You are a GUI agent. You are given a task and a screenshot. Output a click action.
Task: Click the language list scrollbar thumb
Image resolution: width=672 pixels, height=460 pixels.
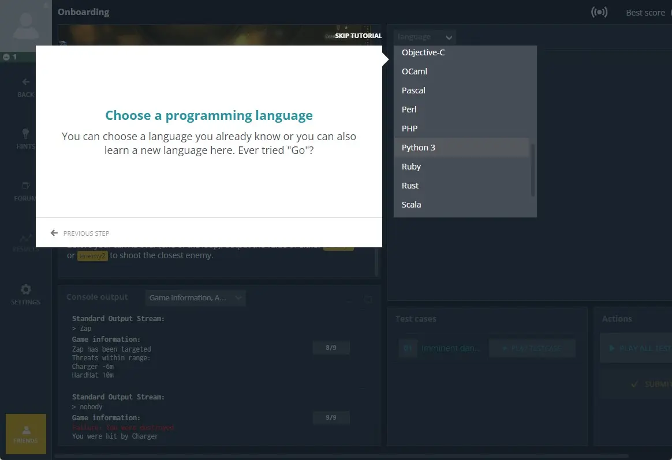[x=533, y=170]
